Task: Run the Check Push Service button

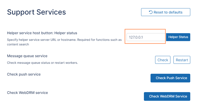Action: (170, 78)
